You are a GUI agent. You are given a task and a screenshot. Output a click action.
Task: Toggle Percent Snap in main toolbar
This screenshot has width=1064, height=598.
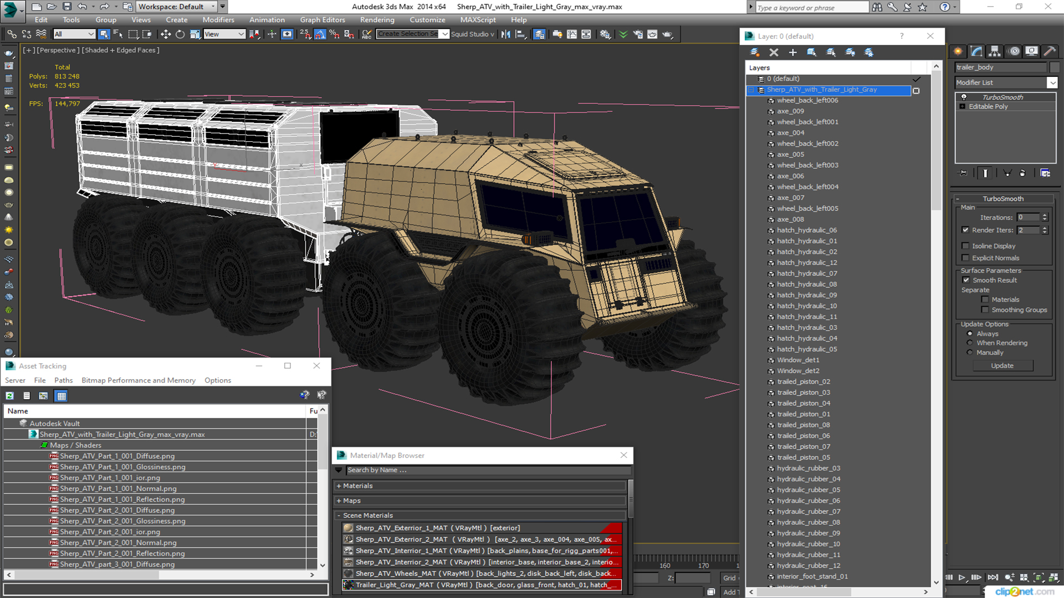click(x=334, y=34)
